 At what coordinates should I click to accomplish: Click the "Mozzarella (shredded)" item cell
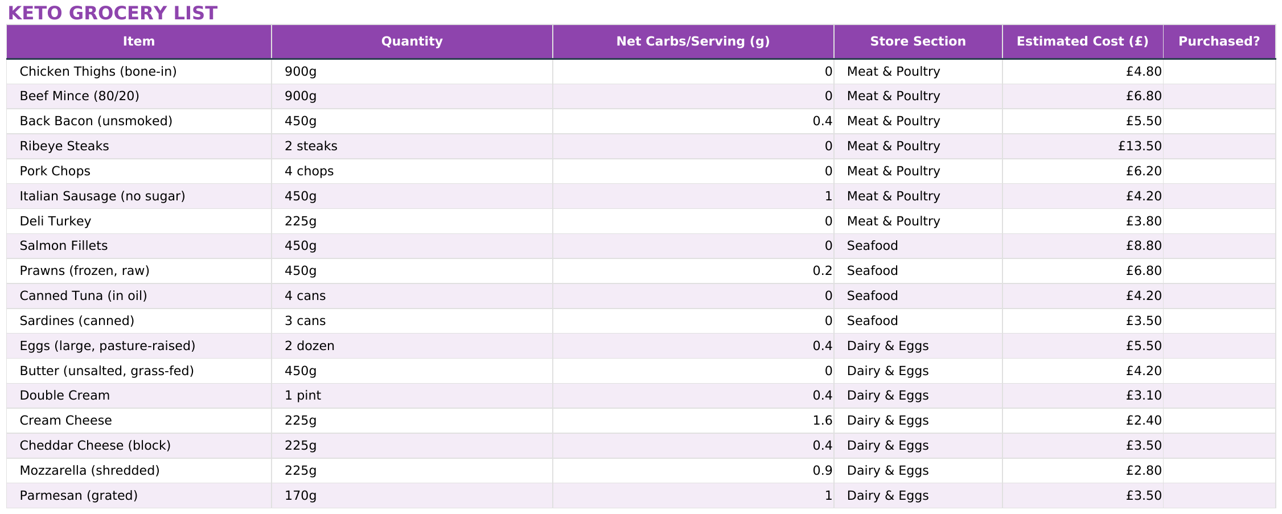[x=139, y=471]
